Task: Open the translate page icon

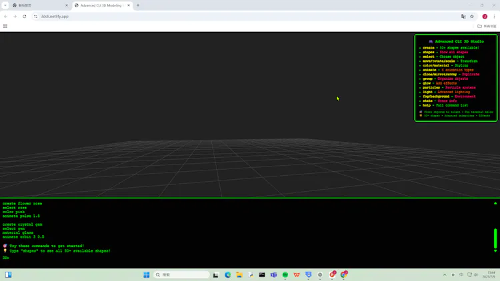Action: click(463, 16)
